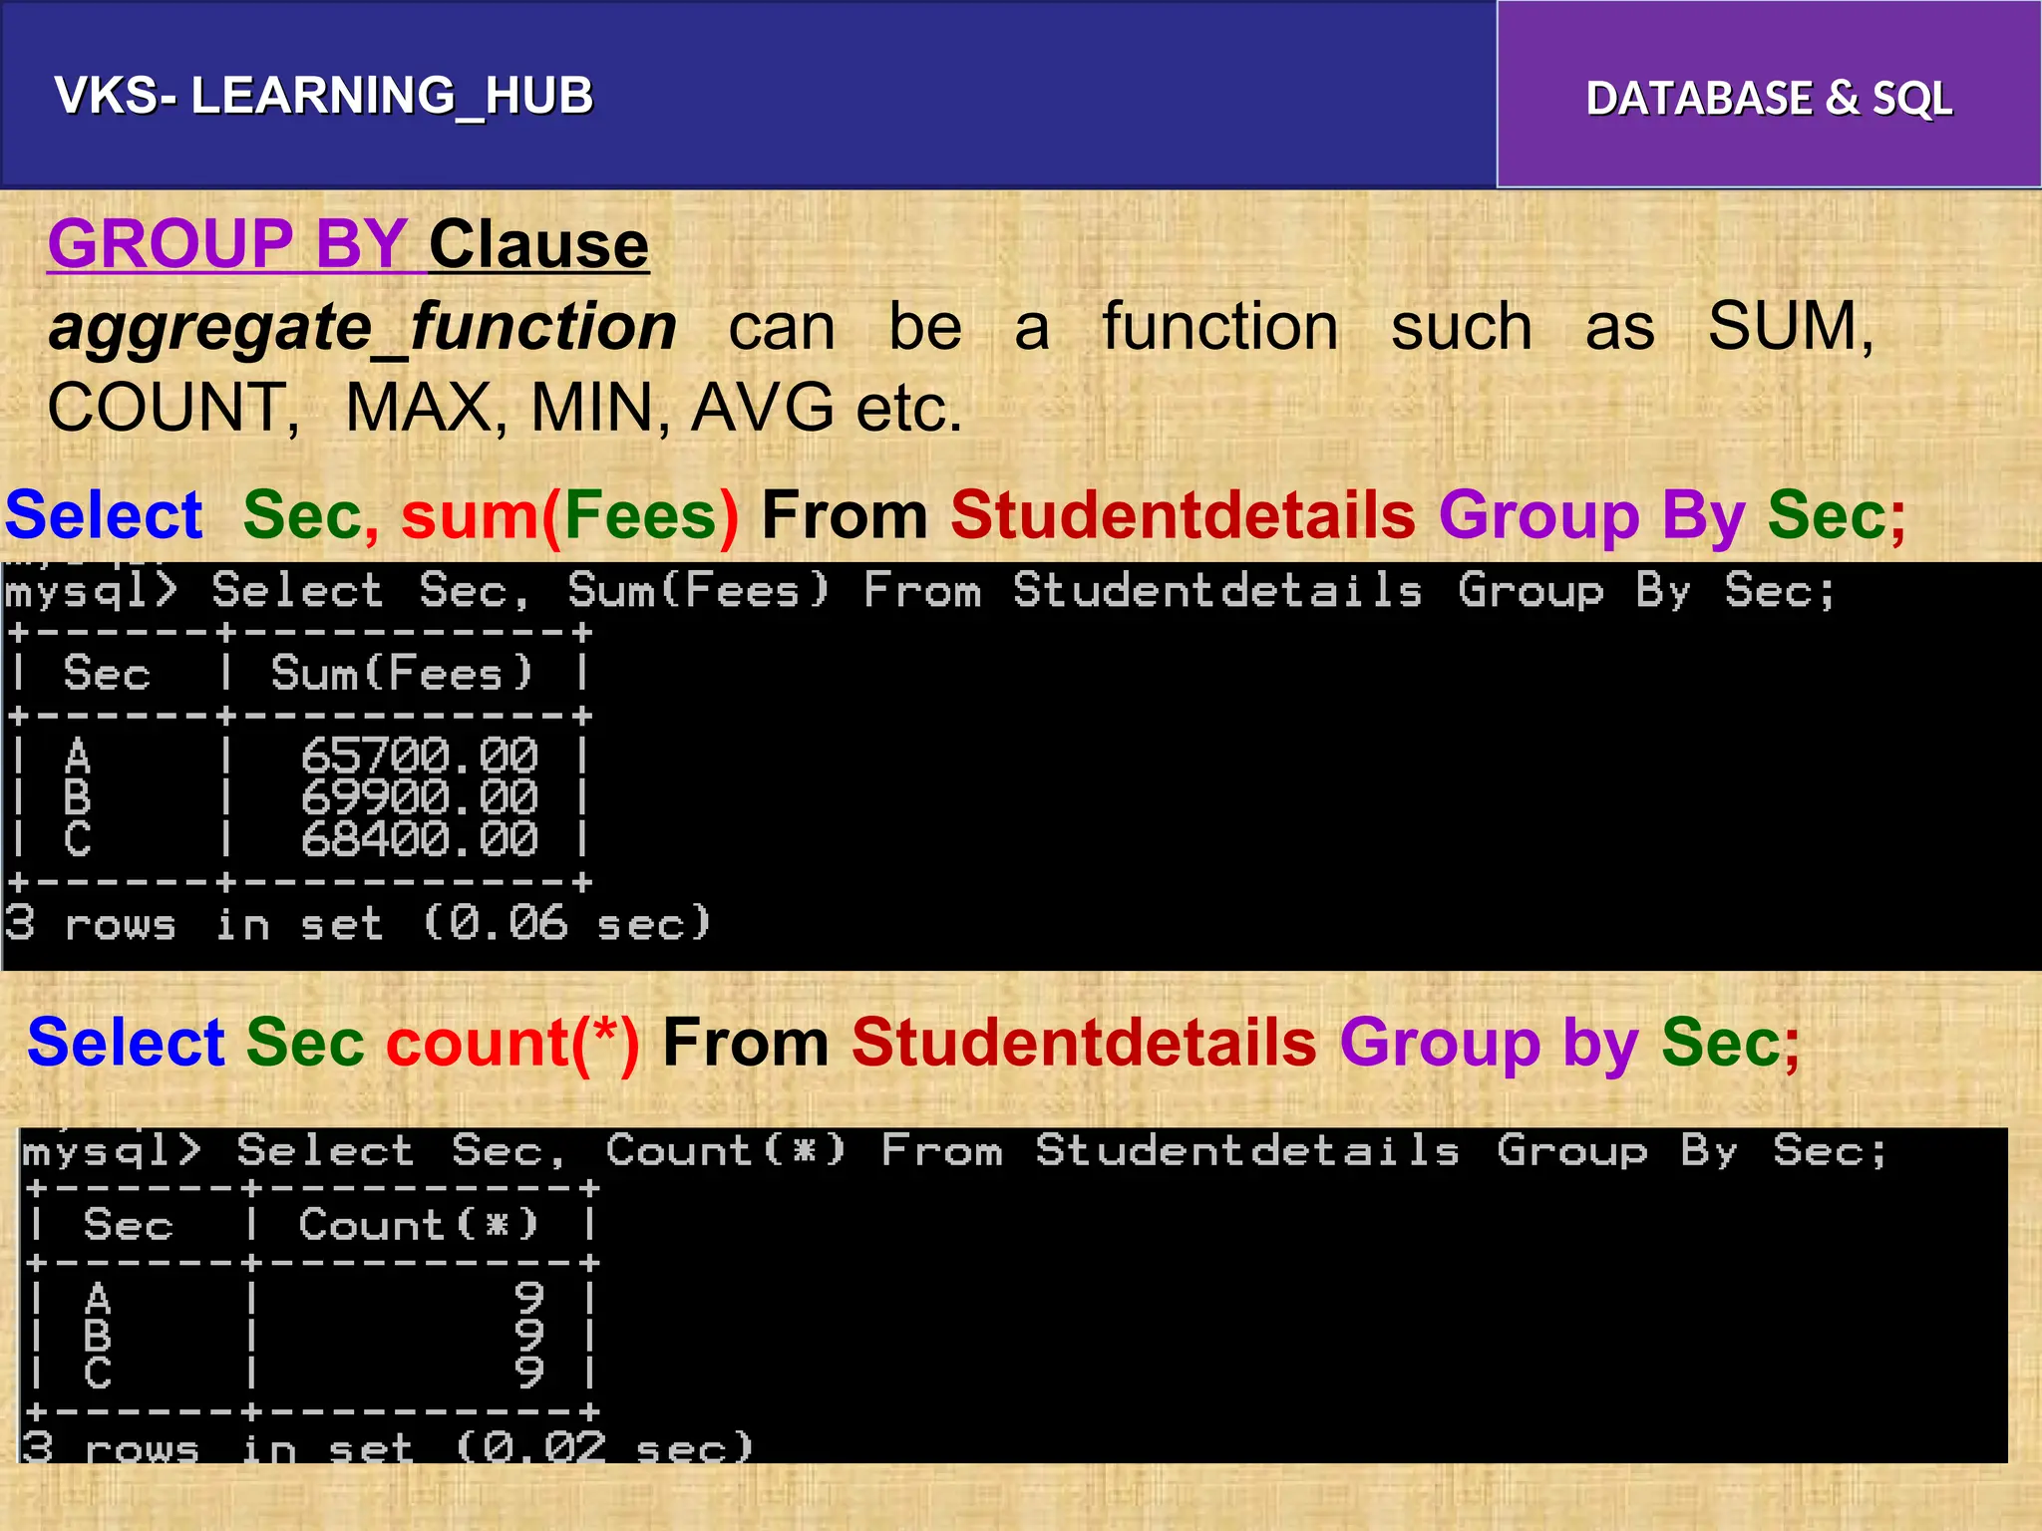Click the VKS- LEARNING_HUB header title
This screenshot has height=1531, width=2042.
[x=324, y=97]
